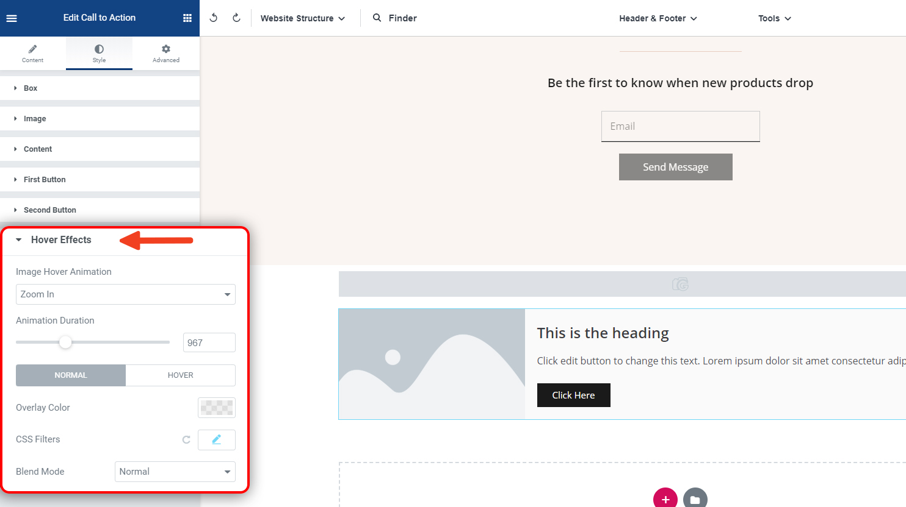Viewport: 906px width, 507px height.
Task: Edit CSS Filters with pencil button
Action: pyautogui.click(x=217, y=439)
